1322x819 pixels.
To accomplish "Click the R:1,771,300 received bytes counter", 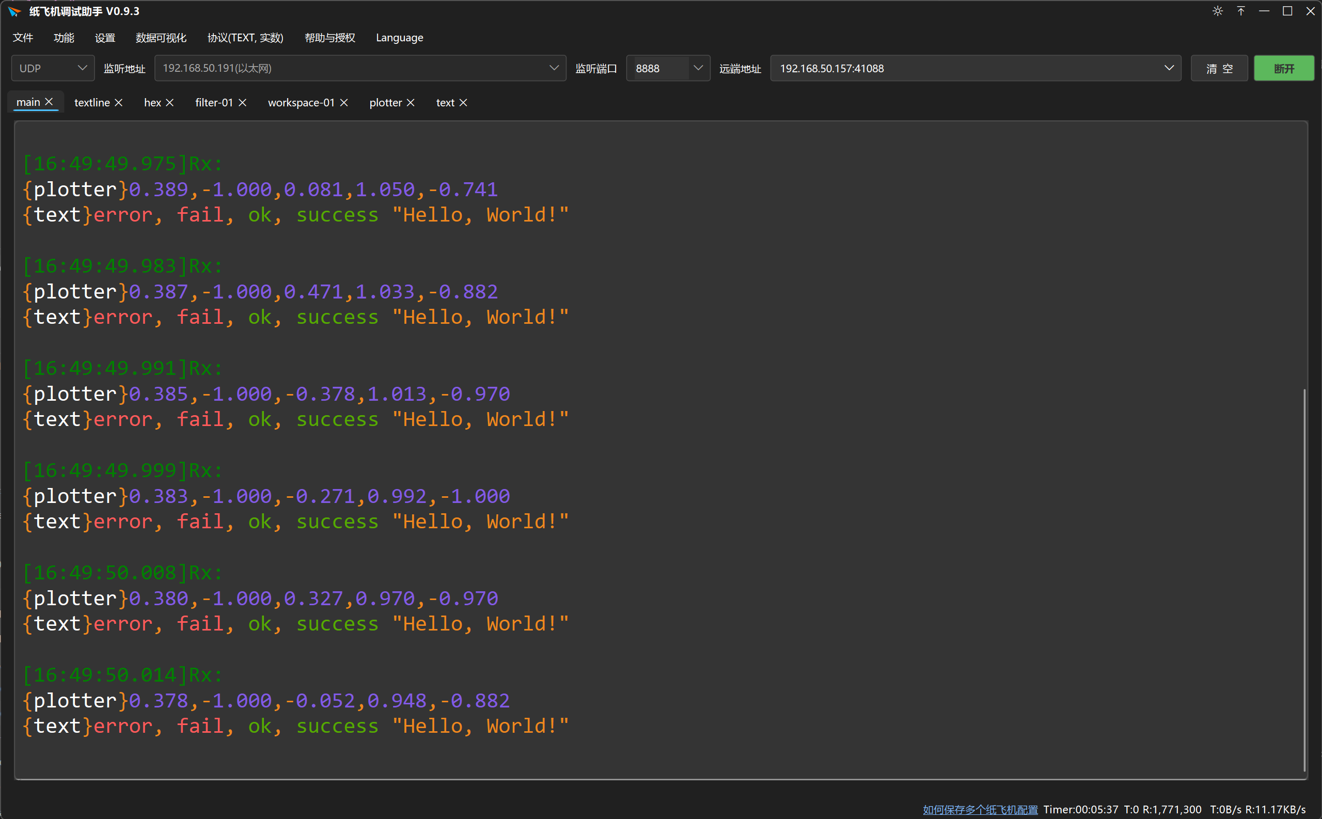I will tap(1172, 809).
